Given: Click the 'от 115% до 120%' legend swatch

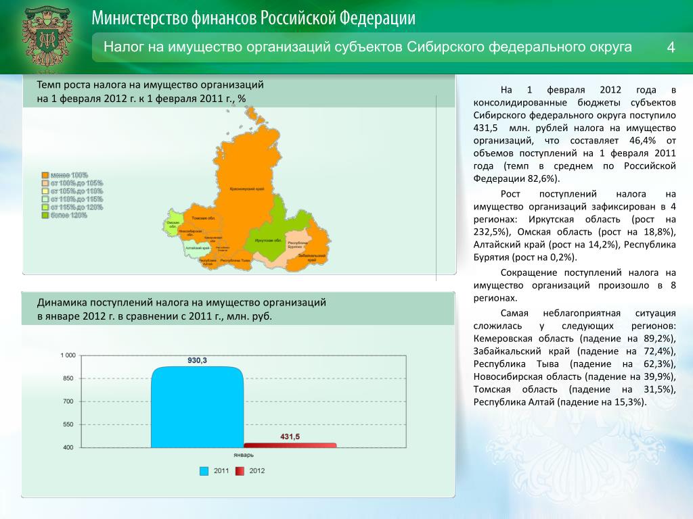Looking at the screenshot, I should click(x=45, y=207).
